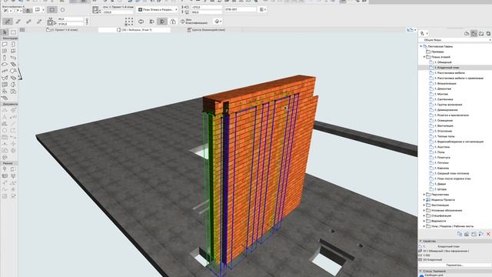Image resolution: width=492 pixels, height=277 pixels.
Task: Switch to the 'Центр Взаимодействия' tab
Action: coord(206,30)
